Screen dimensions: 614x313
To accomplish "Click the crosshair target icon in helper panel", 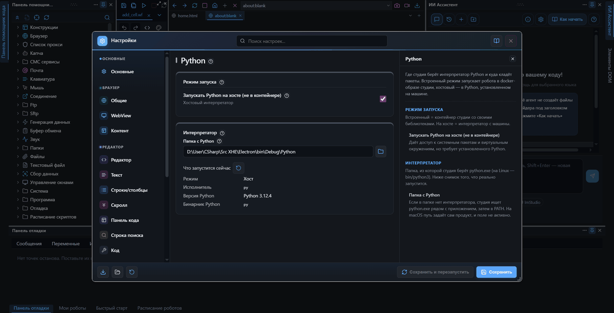I will (36, 18).
